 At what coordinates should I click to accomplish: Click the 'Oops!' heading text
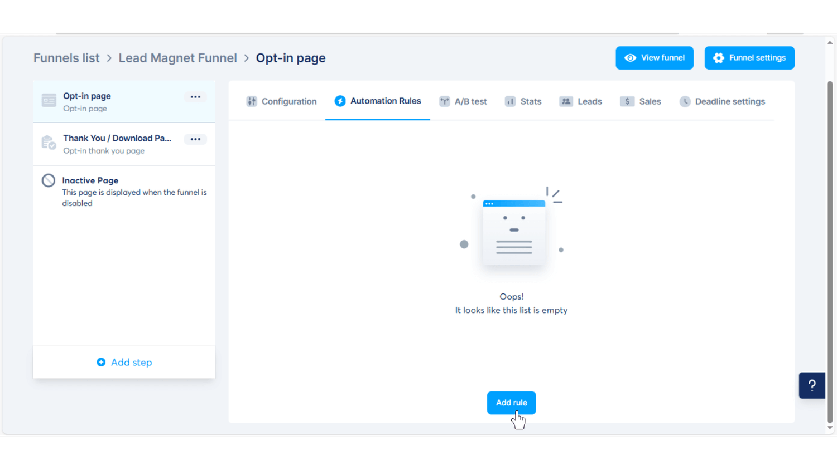pyautogui.click(x=512, y=297)
